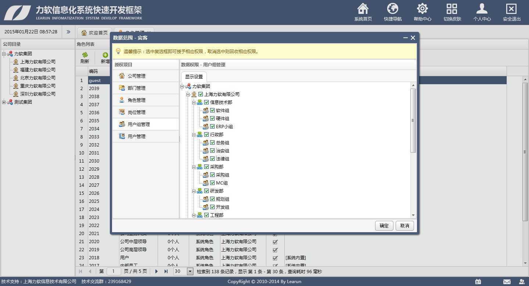Expand the 测试集团 node in the sidebar

(4, 102)
